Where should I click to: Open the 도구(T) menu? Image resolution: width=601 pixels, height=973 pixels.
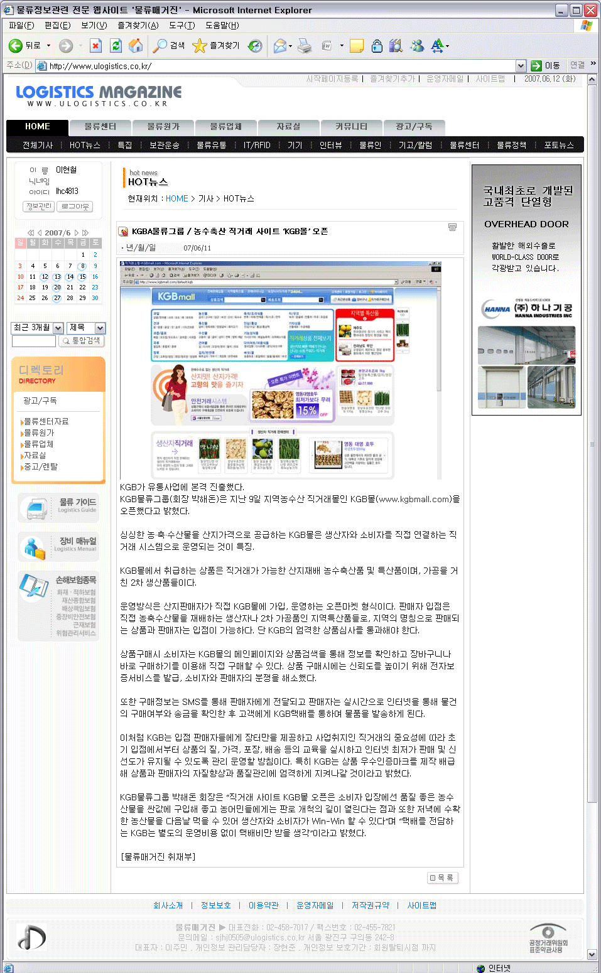pos(181,25)
